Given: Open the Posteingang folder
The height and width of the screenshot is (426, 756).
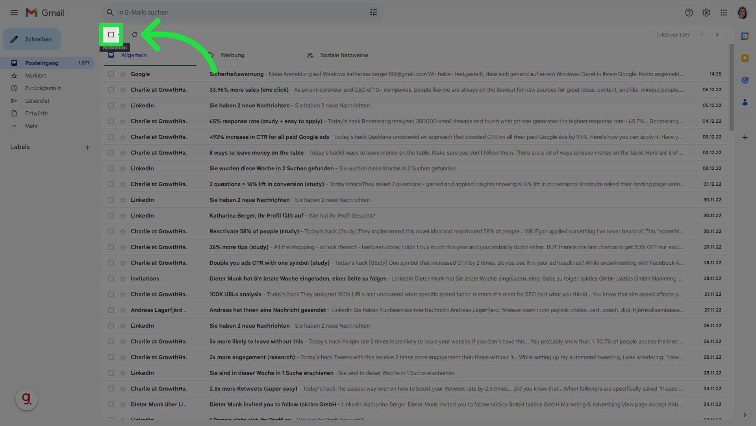Looking at the screenshot, I should coord(47,63).
